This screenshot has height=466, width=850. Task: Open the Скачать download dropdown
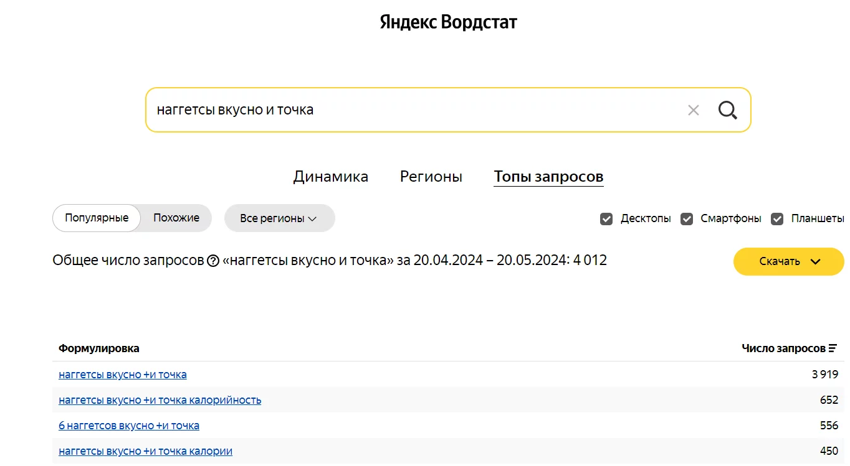click(x=788, y=261)
